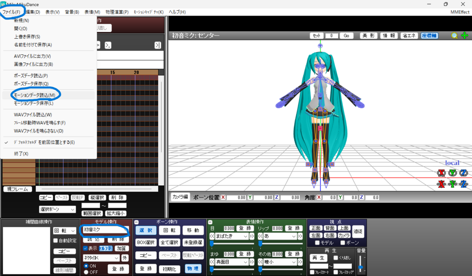Click the '>.' next keyframe button above timeline

pos(108,45)
